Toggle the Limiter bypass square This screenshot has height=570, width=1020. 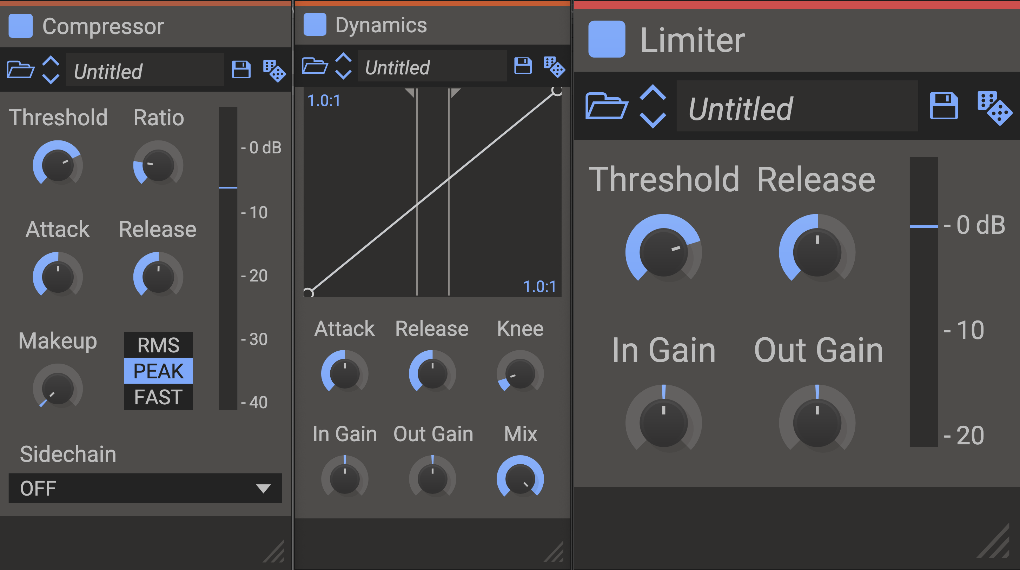point(607,39)
